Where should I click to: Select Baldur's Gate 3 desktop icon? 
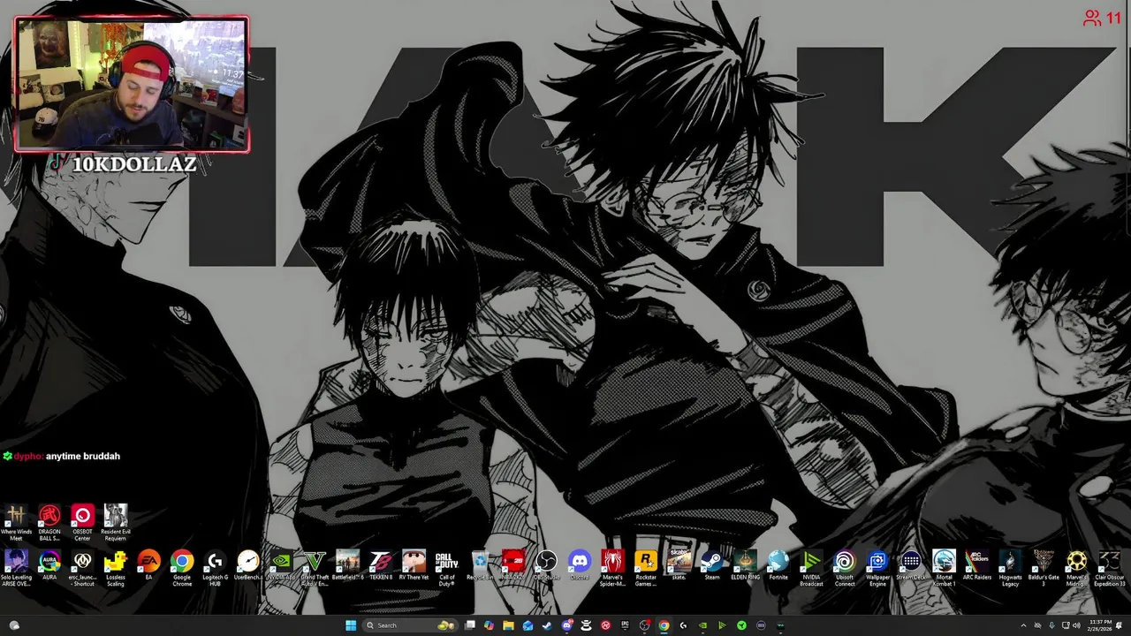point(1044,568)
